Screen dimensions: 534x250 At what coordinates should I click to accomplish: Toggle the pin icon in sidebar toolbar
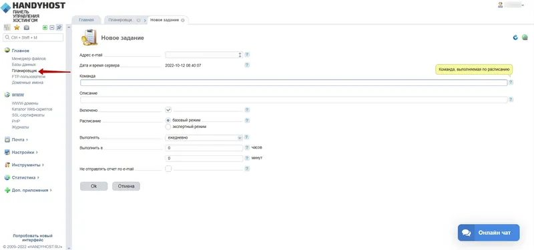(59, 27)
